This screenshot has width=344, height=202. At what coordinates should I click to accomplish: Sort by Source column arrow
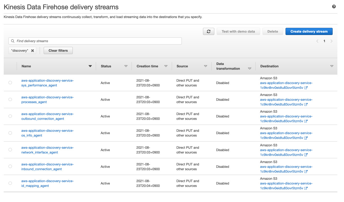pos(206,66)
